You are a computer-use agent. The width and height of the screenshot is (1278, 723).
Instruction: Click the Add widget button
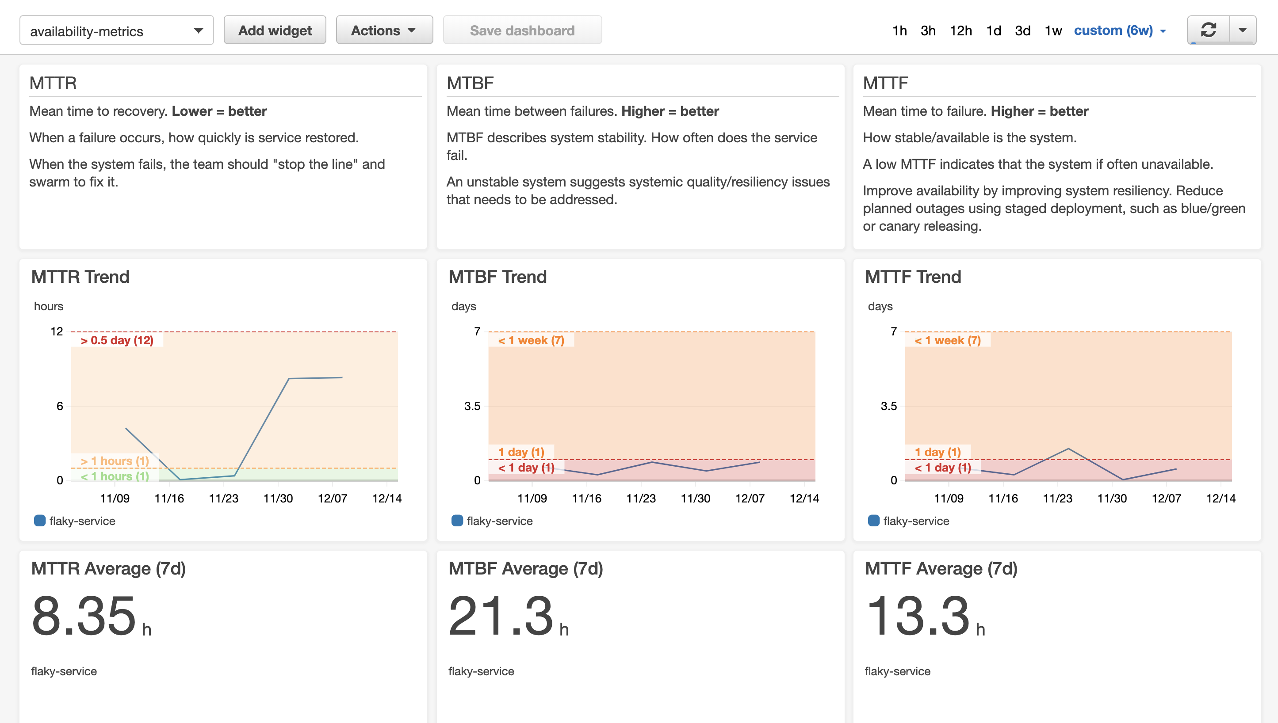click(275, 30)
